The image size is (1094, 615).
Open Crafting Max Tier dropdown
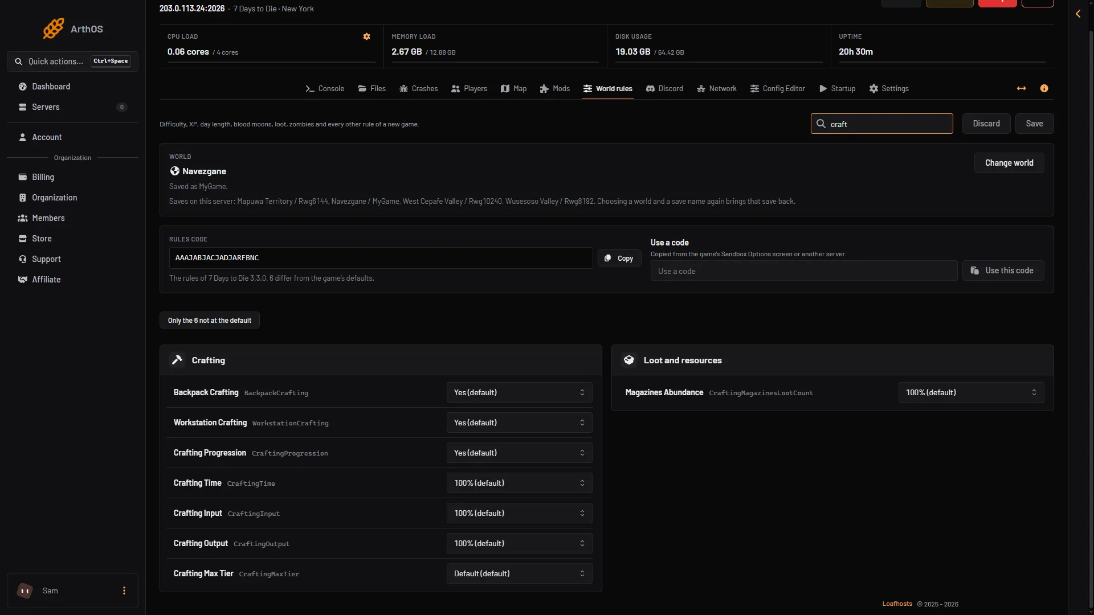tap(519, 573)
